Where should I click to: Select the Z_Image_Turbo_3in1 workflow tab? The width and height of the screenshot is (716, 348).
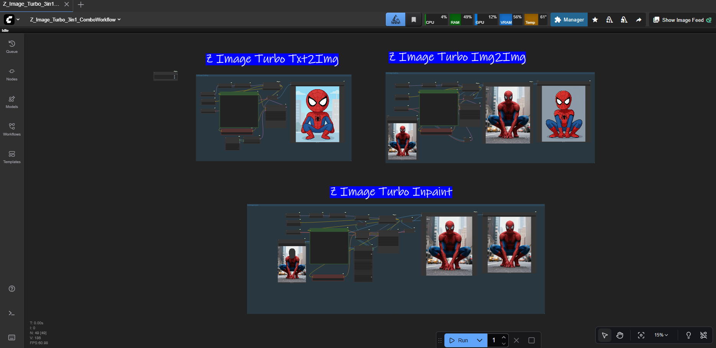[x=31, y=4]
